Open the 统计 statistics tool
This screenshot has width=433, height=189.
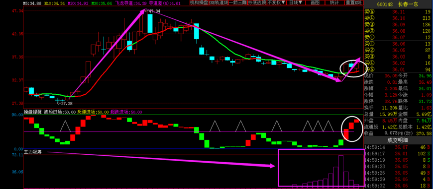[334, 3]
